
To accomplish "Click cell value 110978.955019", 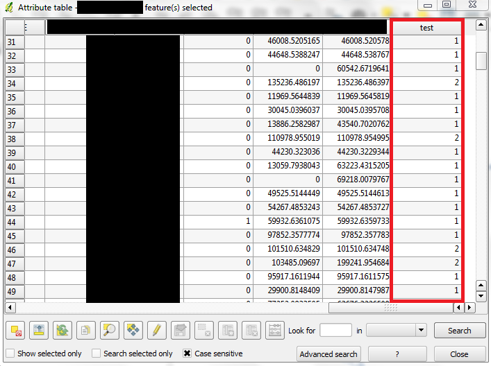I will click(294, 138).
